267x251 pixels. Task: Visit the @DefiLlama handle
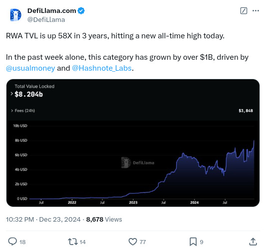pos(46,20)
